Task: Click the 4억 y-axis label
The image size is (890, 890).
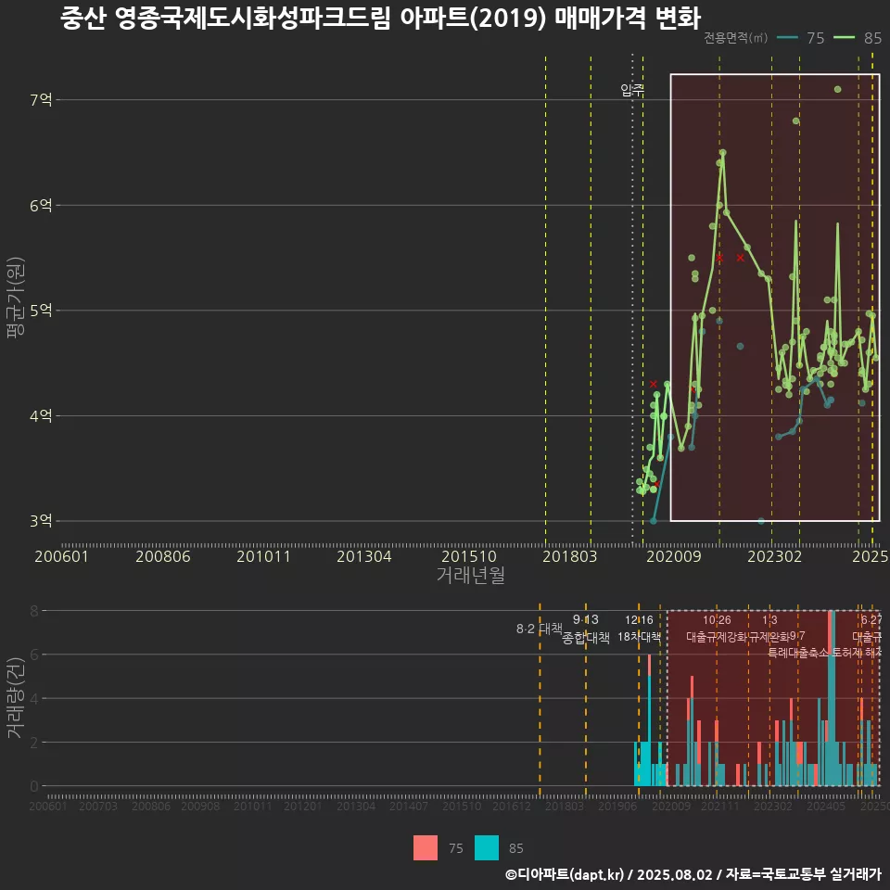Action: coord(41,416)
